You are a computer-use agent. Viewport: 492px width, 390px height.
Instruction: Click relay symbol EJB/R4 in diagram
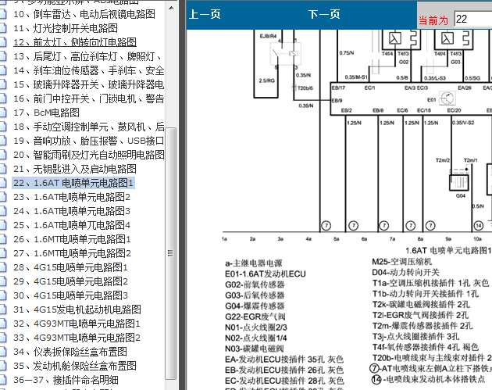286,54
